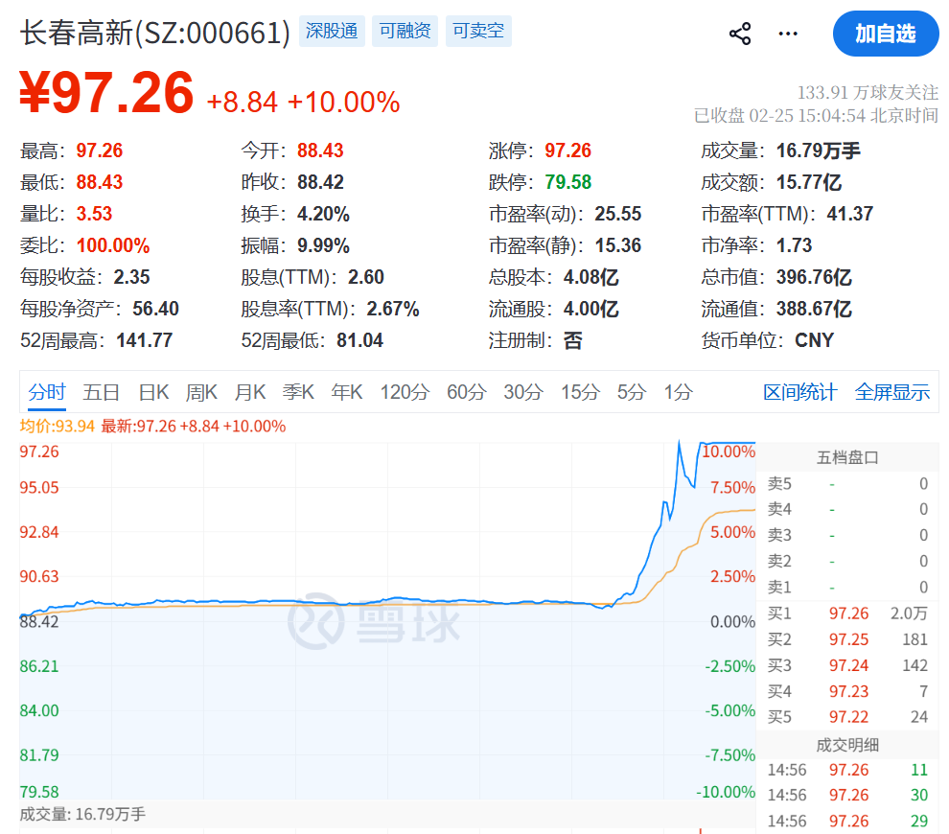Click the price spike on the intraday chart

680,445
